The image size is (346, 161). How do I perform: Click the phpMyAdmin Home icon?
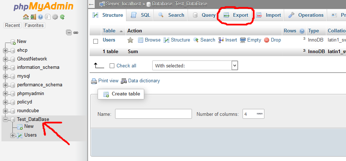[x=25, y=17]
